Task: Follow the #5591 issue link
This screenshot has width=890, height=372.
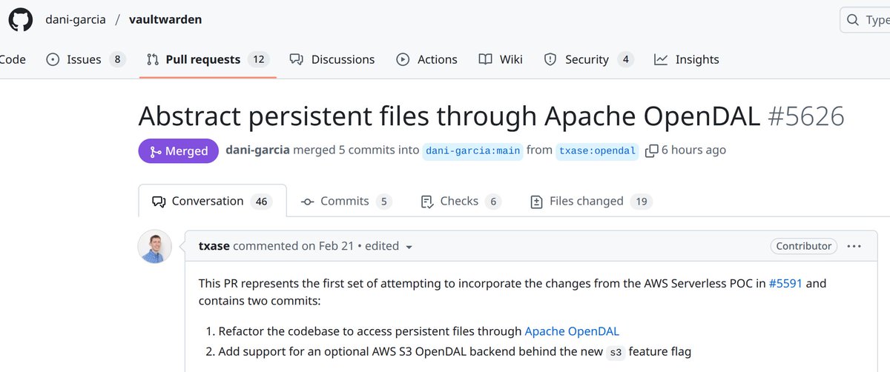Action: click(x=785, y=283)
